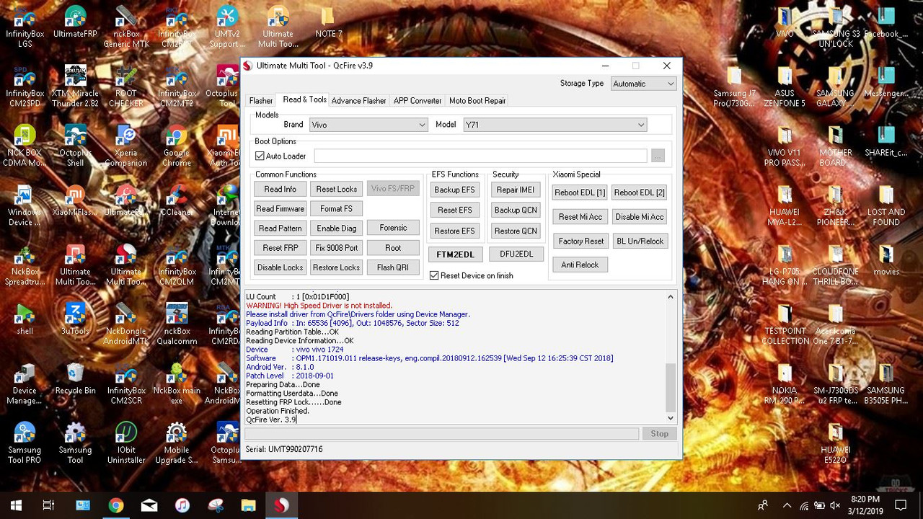Switch to the APP Converter tab

click(x=418, y=101)
